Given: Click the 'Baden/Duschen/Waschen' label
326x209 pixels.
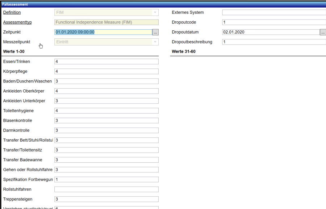Looking at the screenshot, I should pyautogui.click(x=28, y=81).
